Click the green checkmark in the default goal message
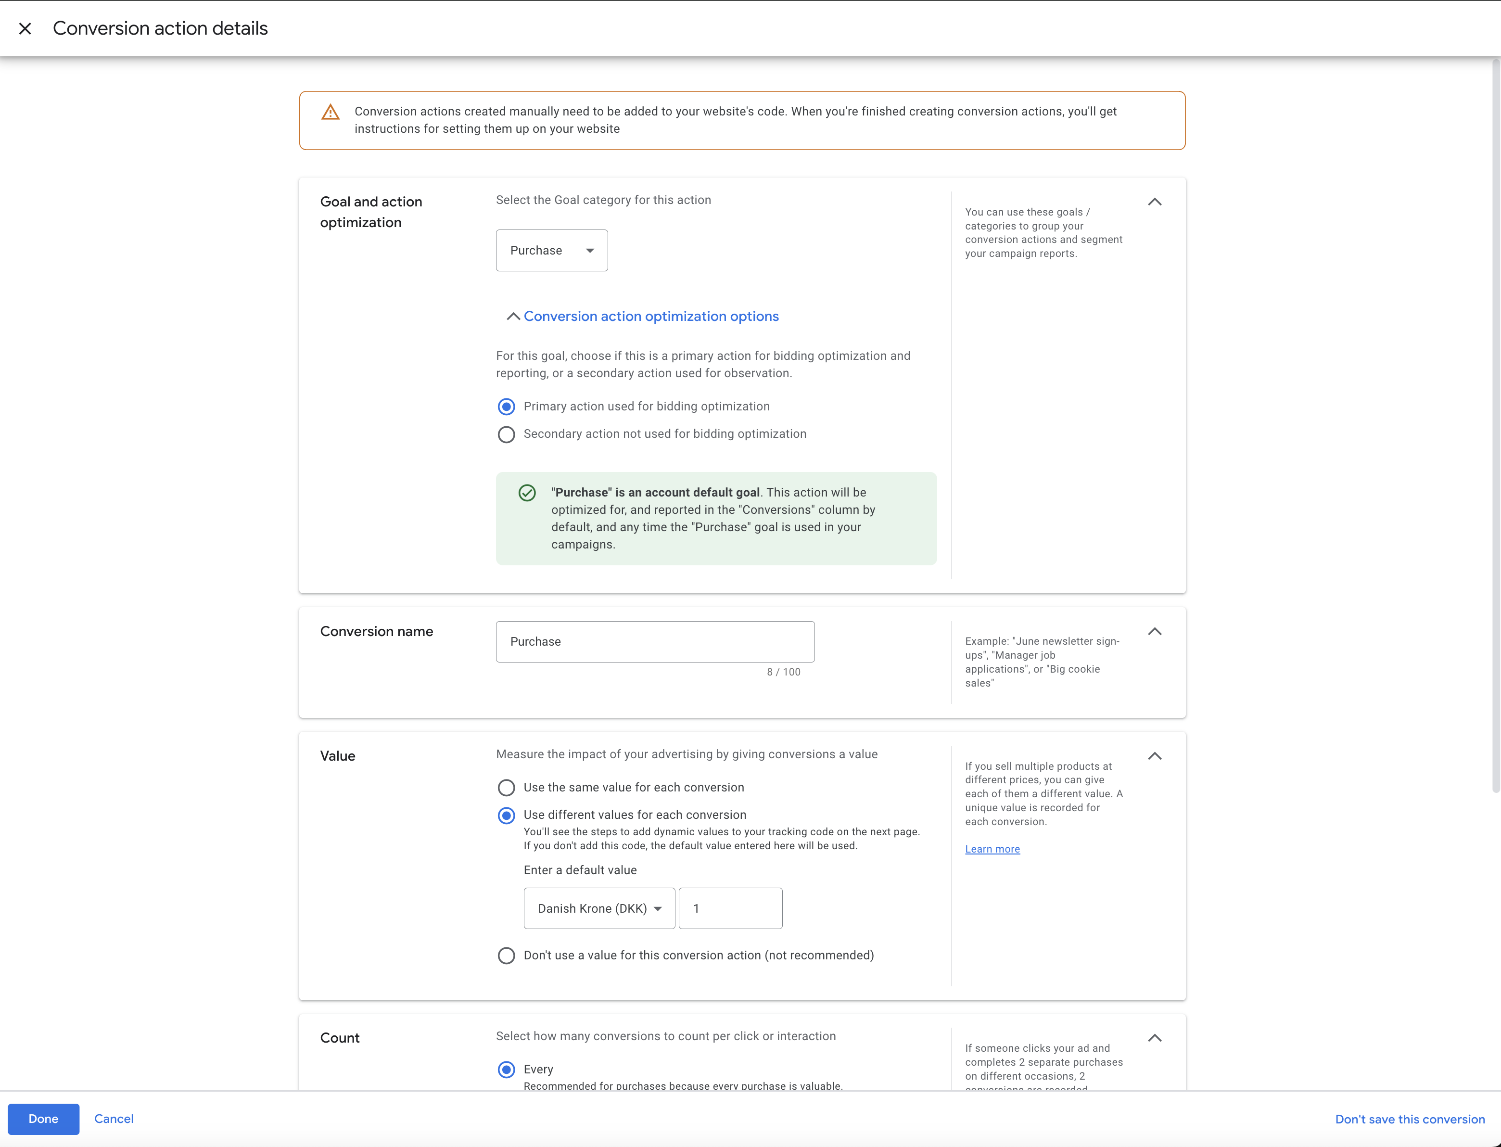Viewport: 1501px width, 1147px height. click(526, 492)
